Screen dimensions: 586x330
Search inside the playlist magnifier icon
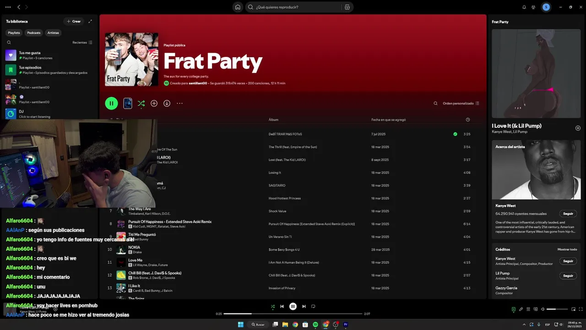(x=435, y=103)
